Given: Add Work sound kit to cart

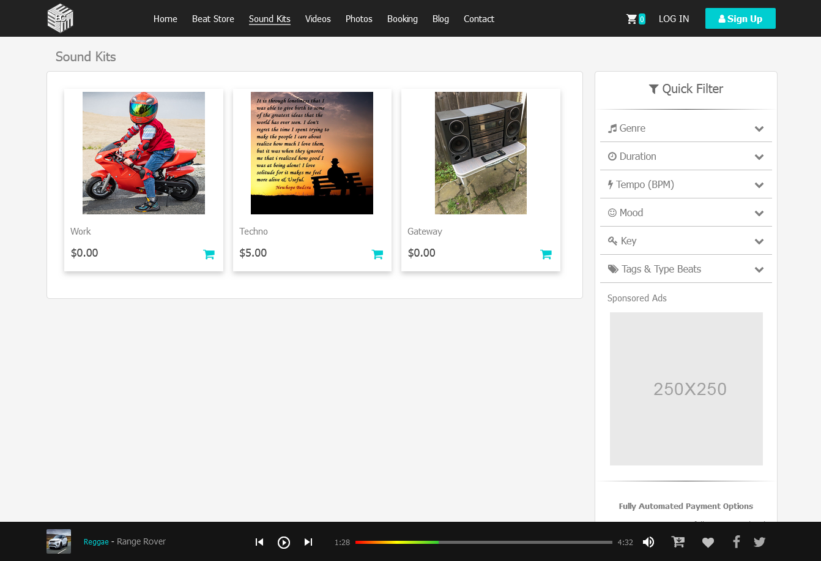Looking at the screenshot, I should tap(209, 254).
